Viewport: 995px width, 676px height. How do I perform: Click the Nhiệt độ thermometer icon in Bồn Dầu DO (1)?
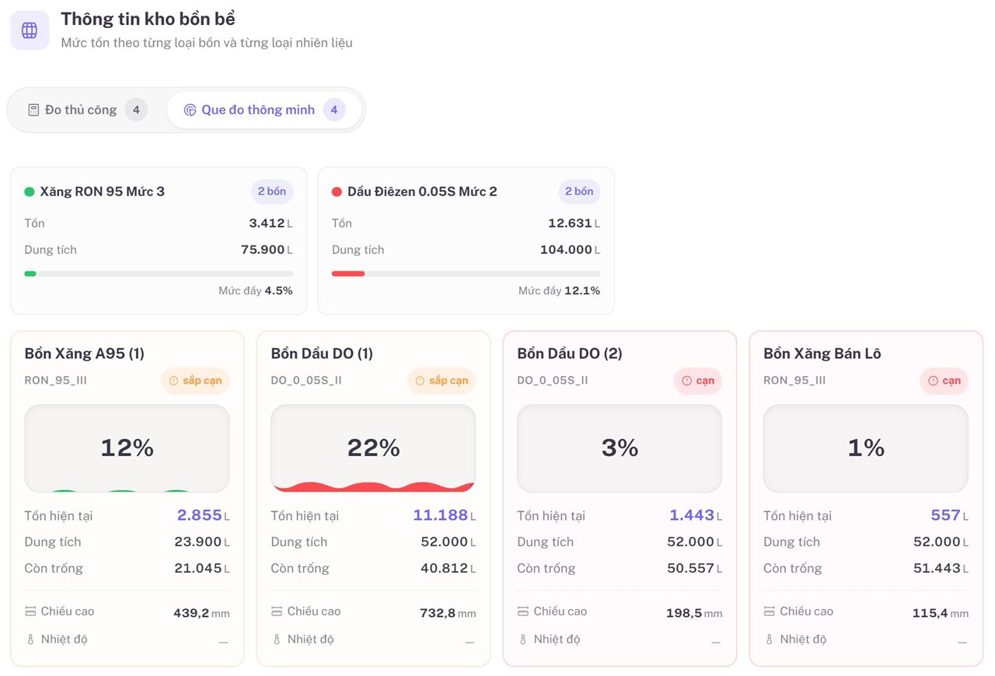pyautogui.click(x=276, y=639)
